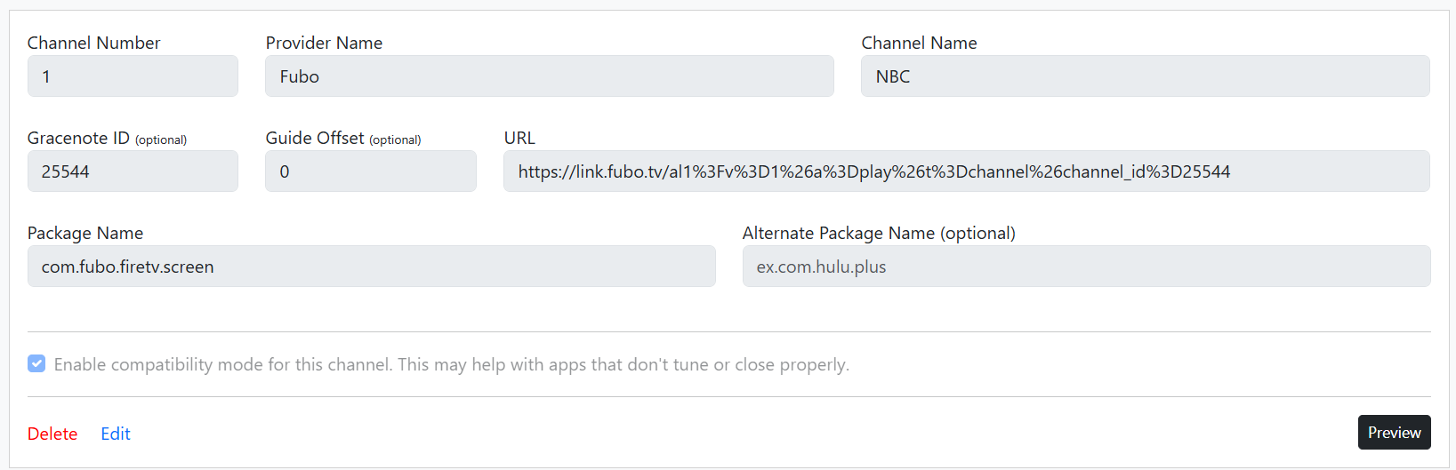Click the Channel Name field showing NBC
The height and width of the screenshot is (470, 1456).
(1145, 76)
